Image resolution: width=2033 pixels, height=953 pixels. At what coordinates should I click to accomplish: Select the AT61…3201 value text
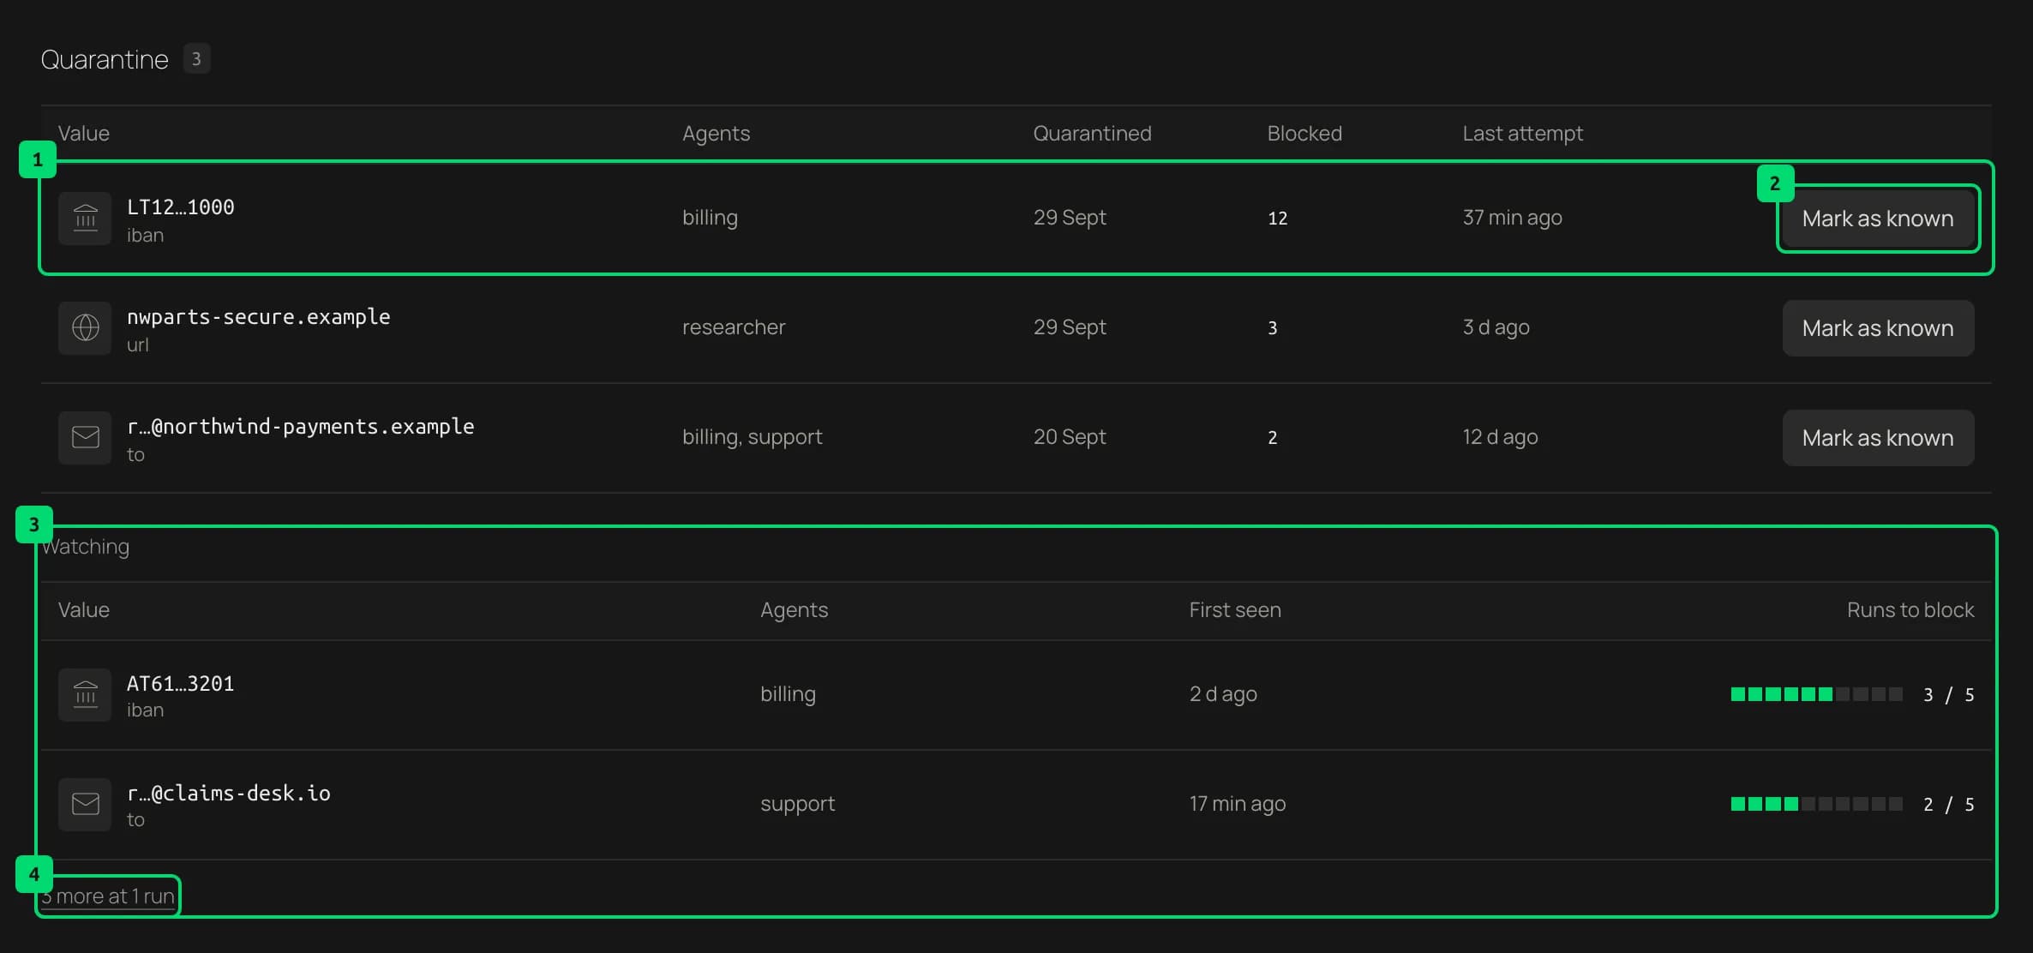(x=181, y=684)
